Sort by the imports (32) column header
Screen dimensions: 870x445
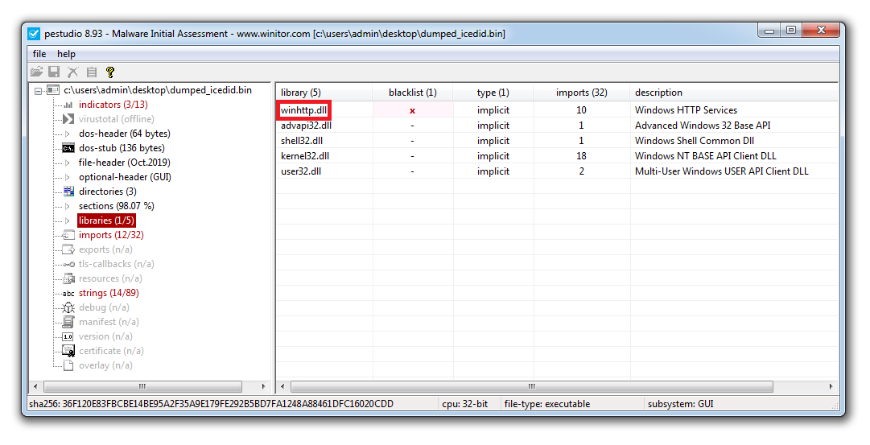[x=581, y=93]
